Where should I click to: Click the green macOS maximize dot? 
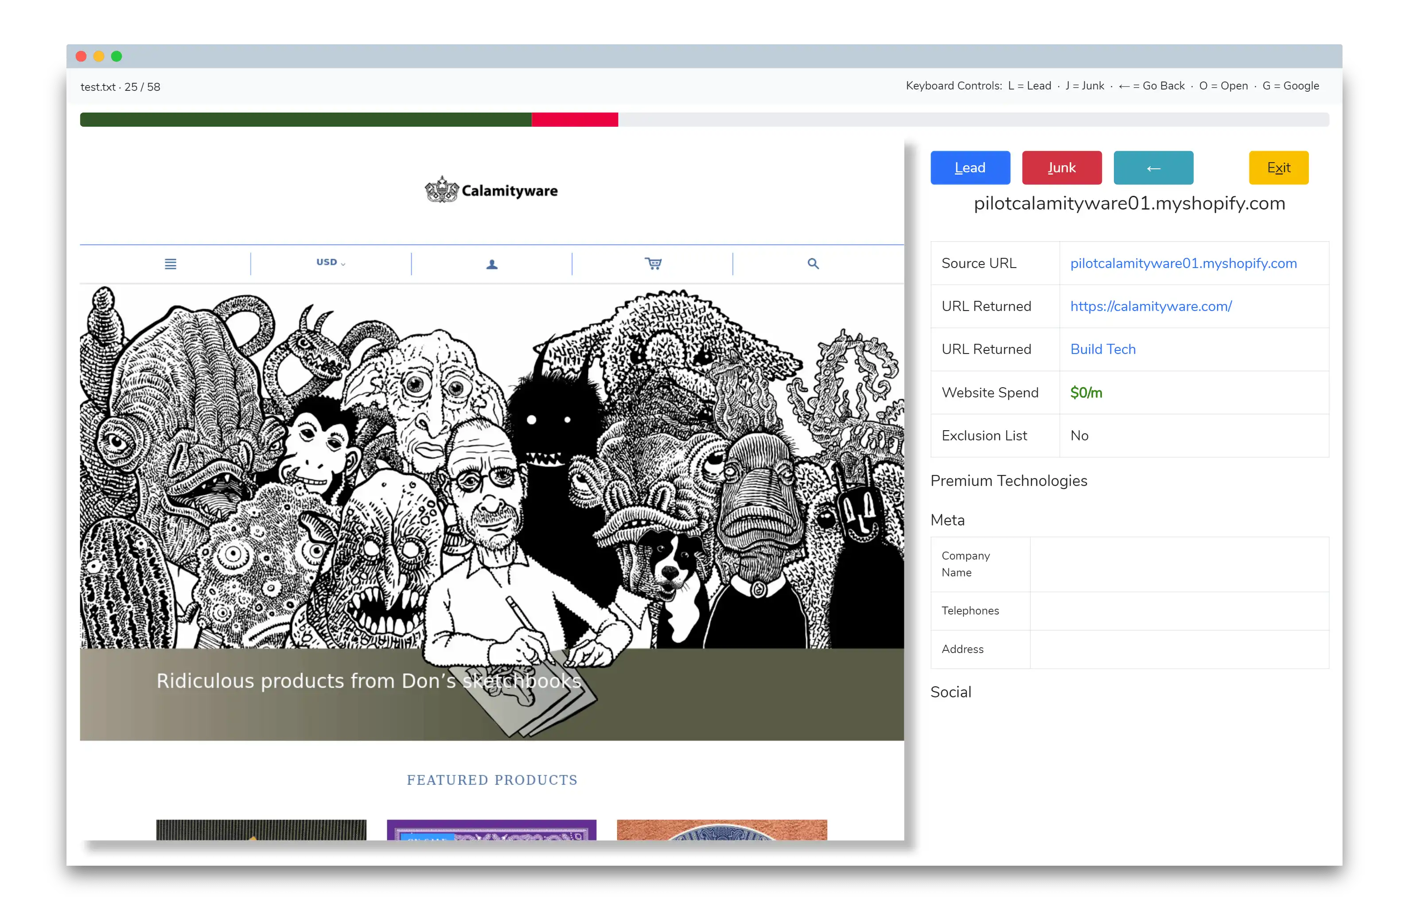coord(117,56)
